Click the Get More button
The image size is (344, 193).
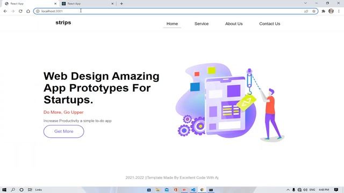click(63, 131)
